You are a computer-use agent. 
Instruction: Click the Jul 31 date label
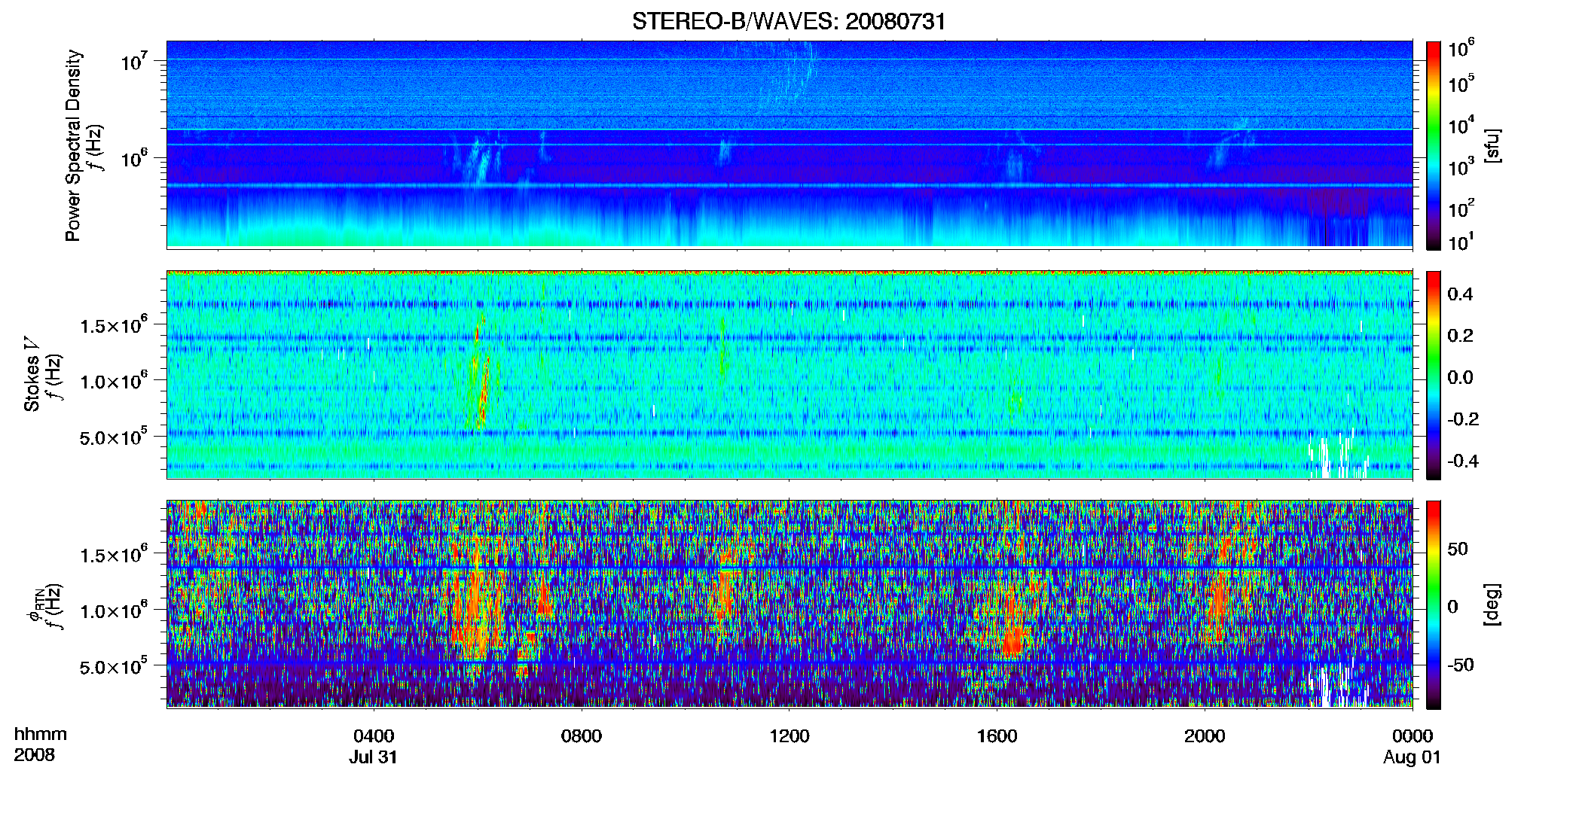(373, 757)
